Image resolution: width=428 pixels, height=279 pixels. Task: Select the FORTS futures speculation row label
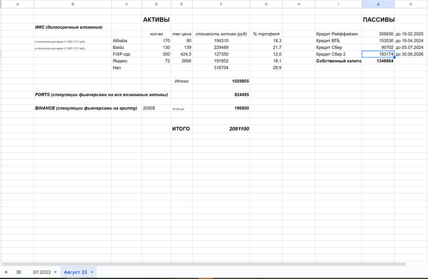[x=101, y=95]
